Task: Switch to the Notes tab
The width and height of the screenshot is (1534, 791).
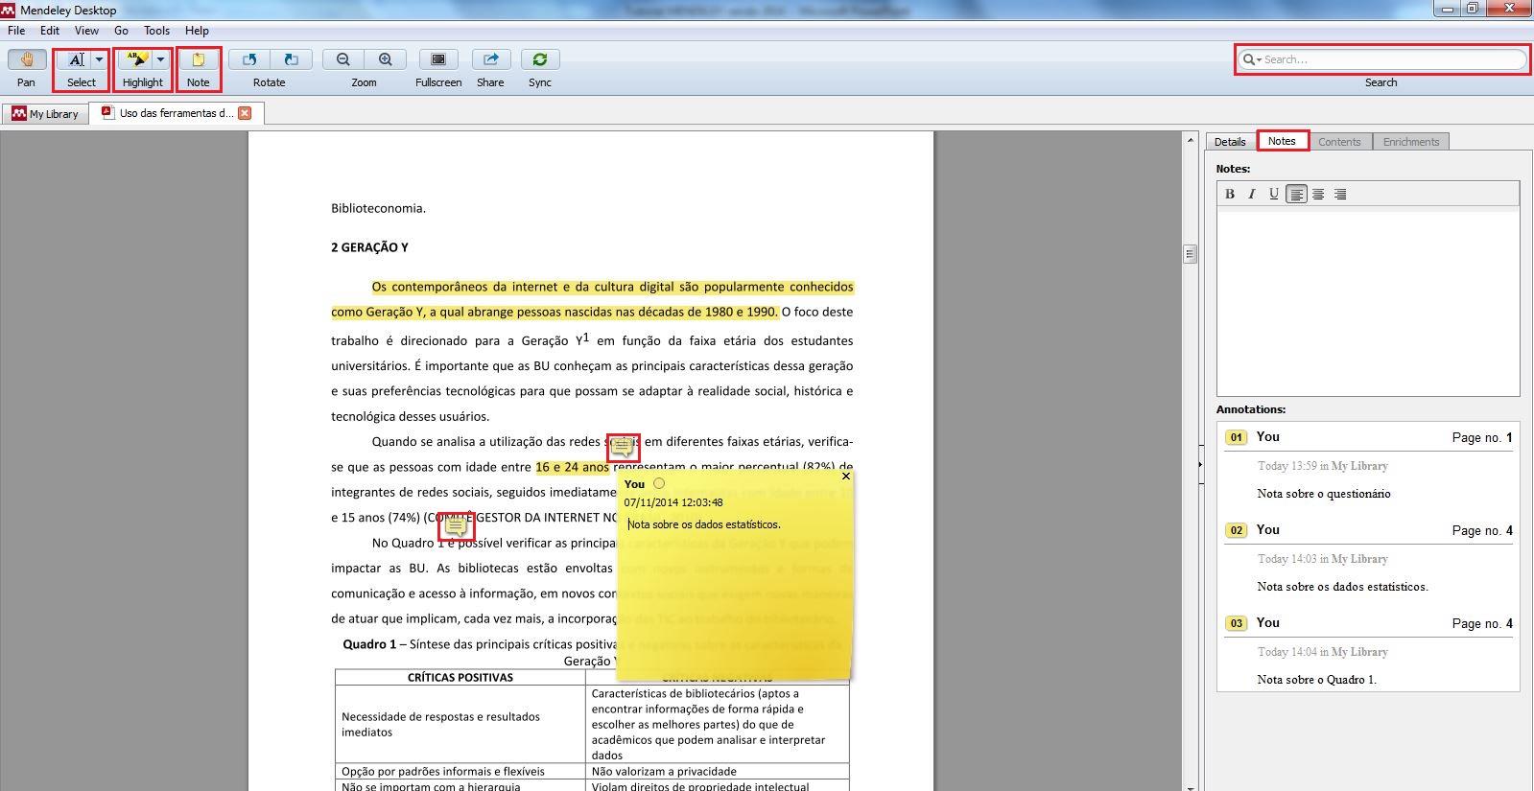Action: pyautogui.click(x=1282, y=141)
